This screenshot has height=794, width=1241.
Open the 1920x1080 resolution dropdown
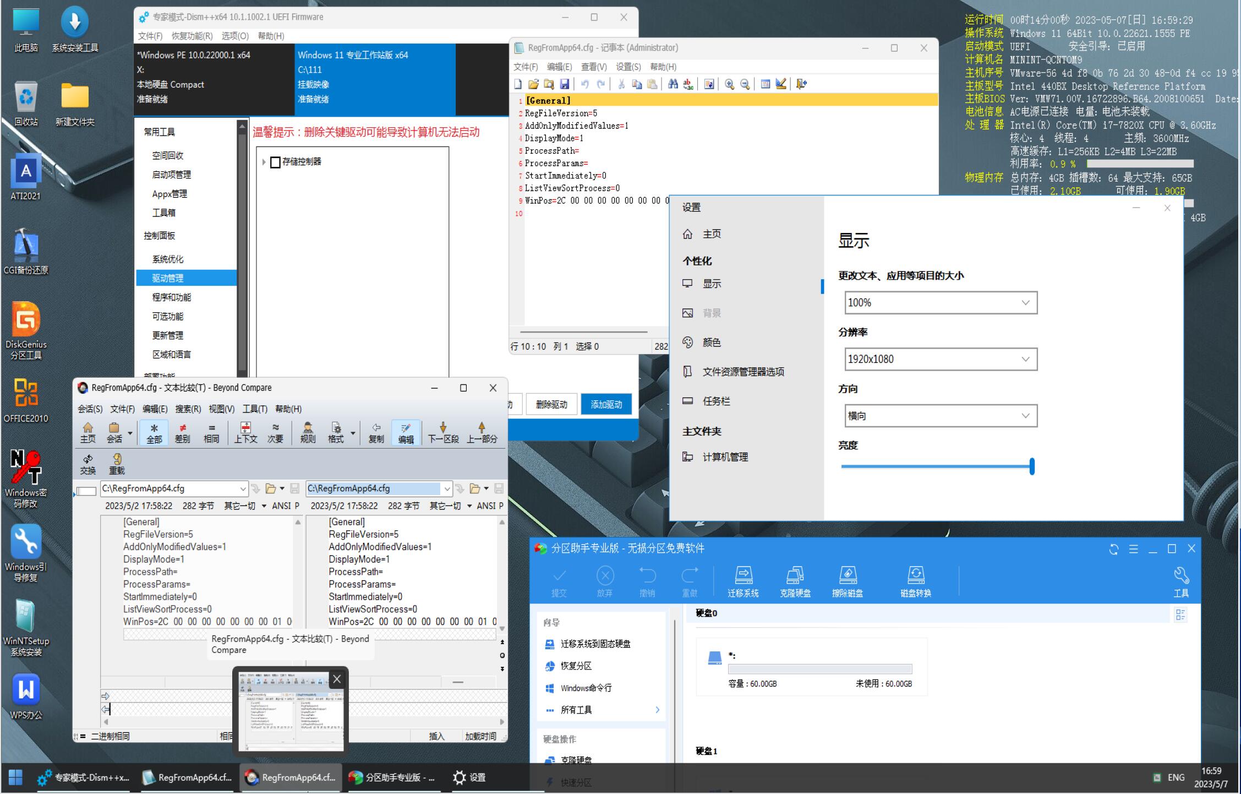pyautogui.click(x=941, y=359)
